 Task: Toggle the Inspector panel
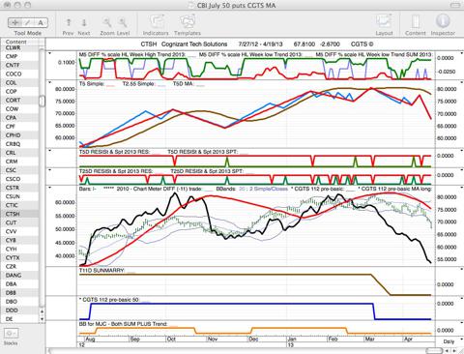443,21
